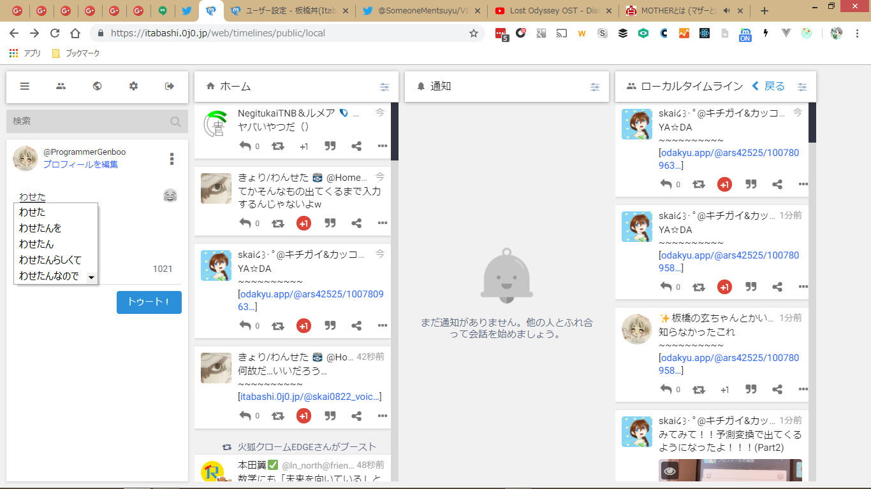871x489 pixels.
Task: Expand the notifications column settings
Action: tap(595, 87)
